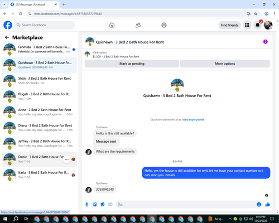
Task: Choose a GIF icon in the composer
Action: click(110, 205)
